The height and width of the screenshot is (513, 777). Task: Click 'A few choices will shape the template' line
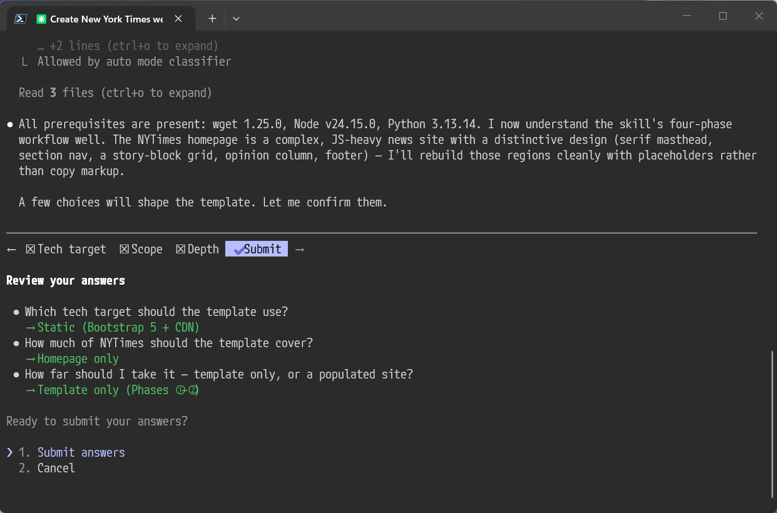[x=203, y=202]
